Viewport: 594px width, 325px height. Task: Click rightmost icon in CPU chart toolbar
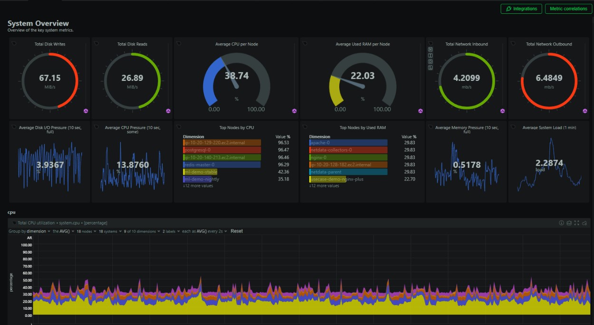coord(584,223)
